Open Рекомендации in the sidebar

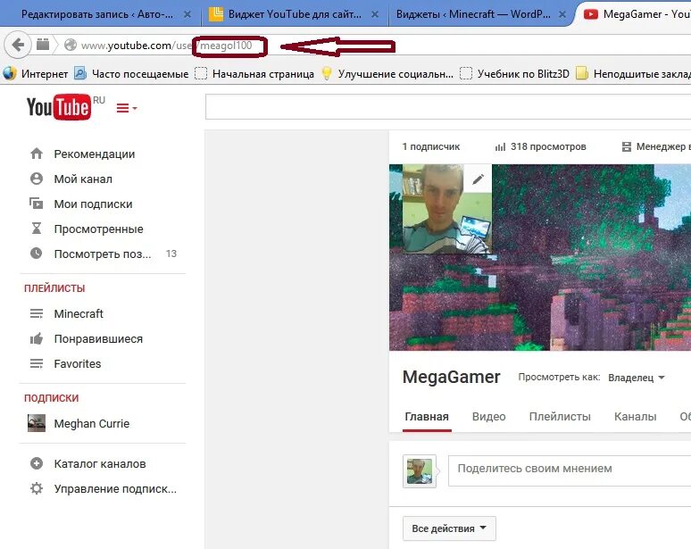[x=95, y=154]
